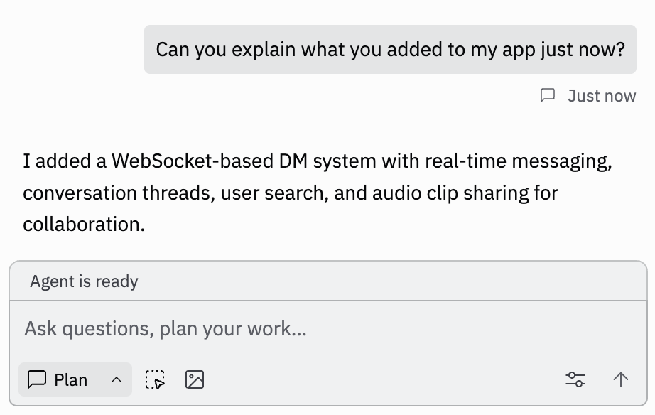Viewport: 655px width, 415px height.
Task: Select the user message about app changes
Action: point(390,49)
